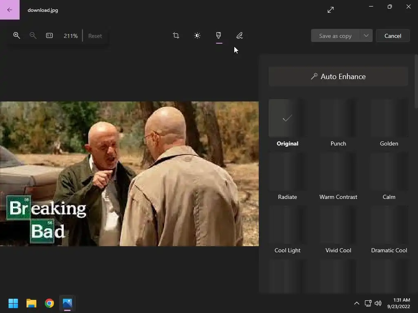Cancel the editing session
Viewport: 418px width, 313px height.
pyautogui.click(x=393, y=36)
